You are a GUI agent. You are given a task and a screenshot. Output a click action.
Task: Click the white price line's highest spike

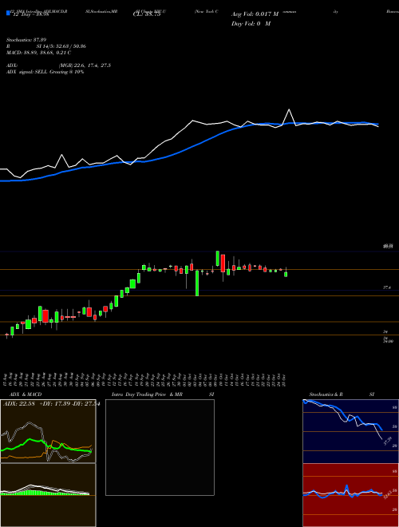(x=289, y=109)
